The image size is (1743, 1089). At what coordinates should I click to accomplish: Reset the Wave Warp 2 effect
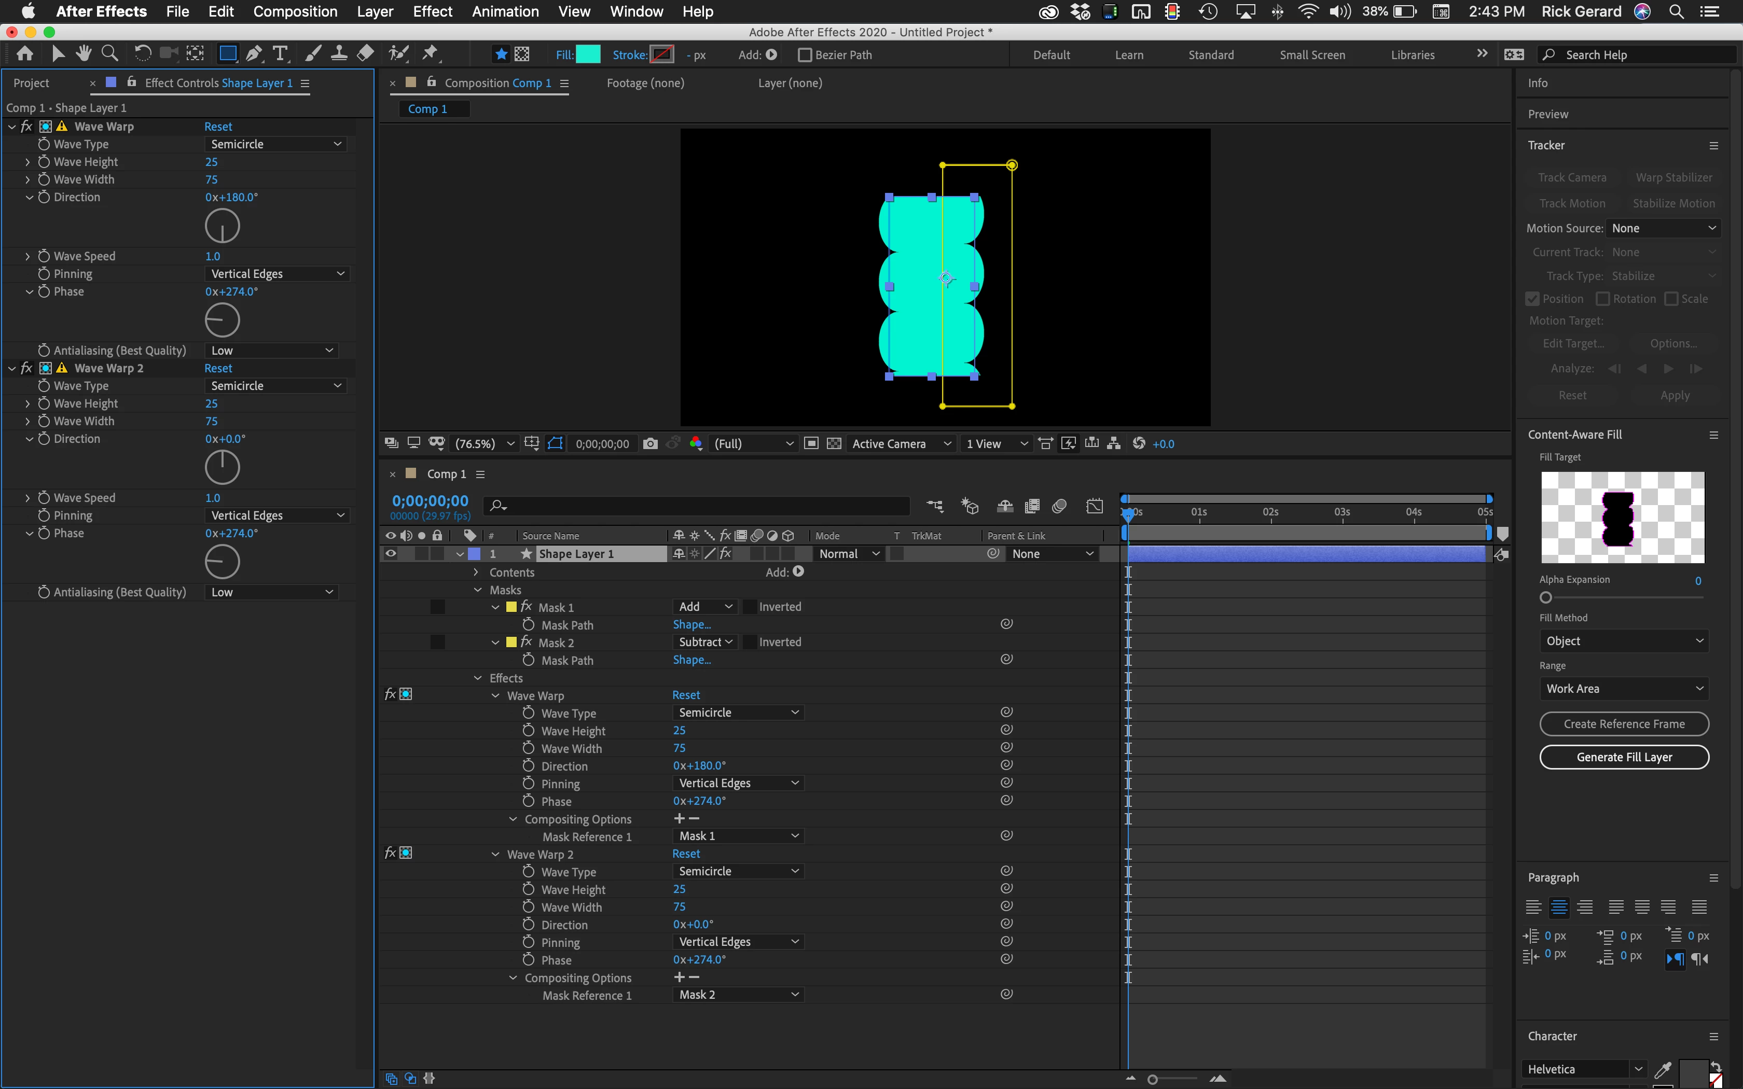point(217,368)
